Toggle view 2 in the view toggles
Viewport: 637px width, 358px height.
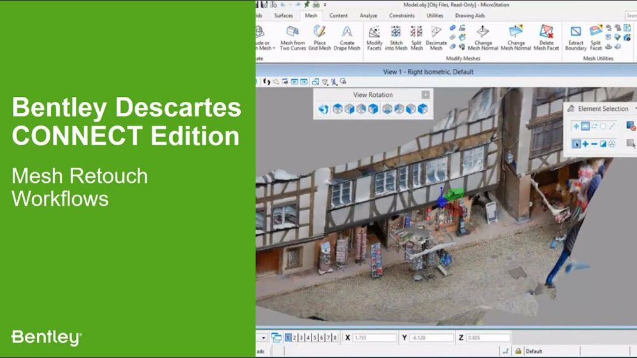(x=295, y=338)
